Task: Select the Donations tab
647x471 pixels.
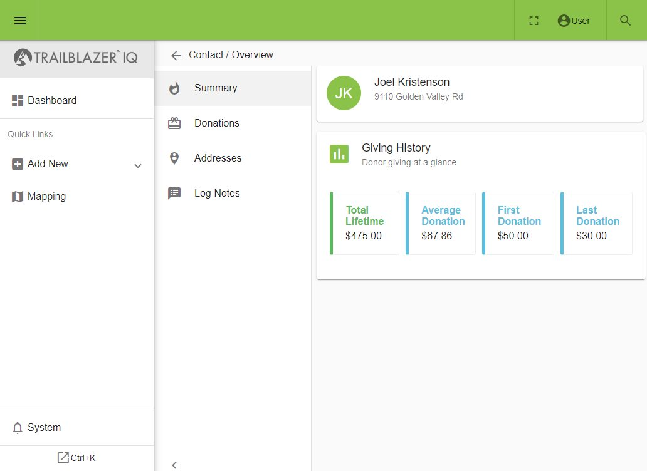Action: pyautogui.click(x=233, y=123)
